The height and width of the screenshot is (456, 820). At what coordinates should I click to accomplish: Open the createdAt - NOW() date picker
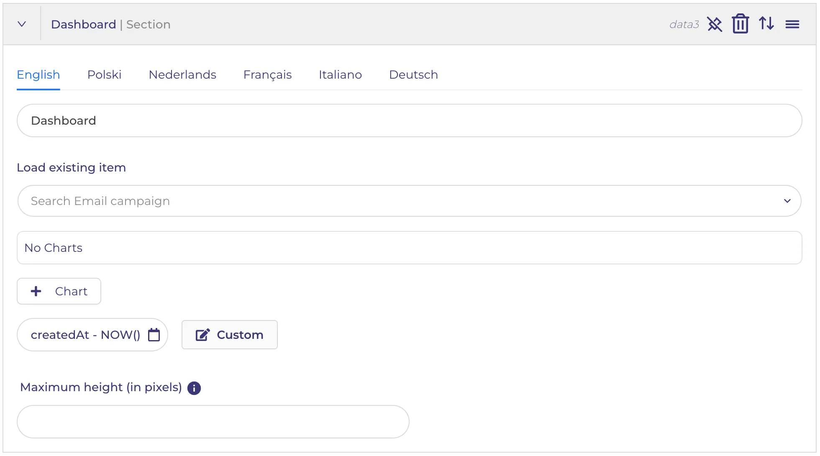92,335
